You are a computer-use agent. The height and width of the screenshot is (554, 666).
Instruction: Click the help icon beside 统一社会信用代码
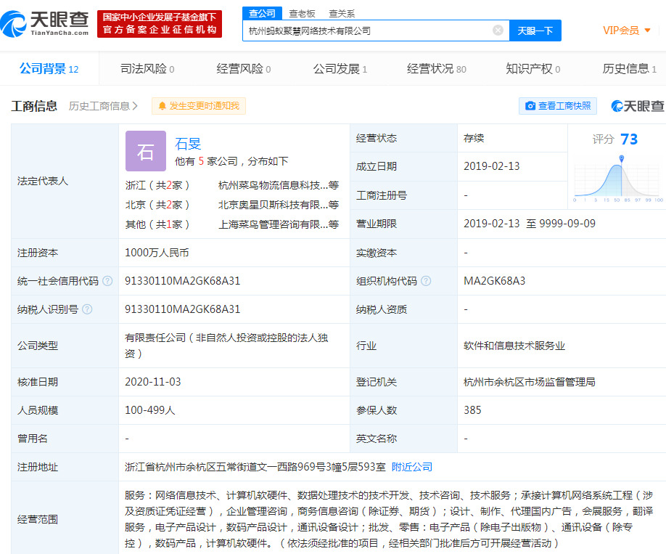click(x=106, y=281)
